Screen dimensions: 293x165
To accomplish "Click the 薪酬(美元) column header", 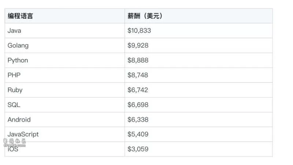I will tap(145, 16).
